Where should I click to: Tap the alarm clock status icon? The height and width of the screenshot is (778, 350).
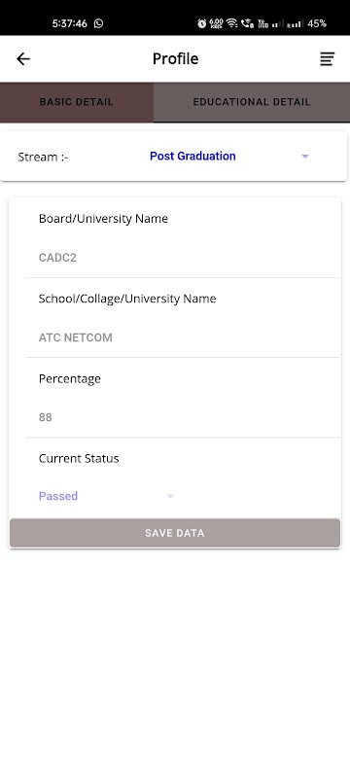[202, 23]
